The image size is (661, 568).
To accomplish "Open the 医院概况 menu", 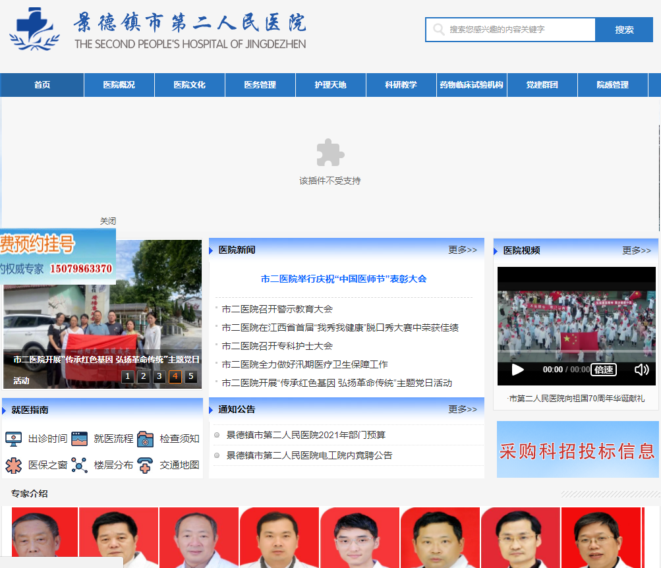I will pos(119,85).
